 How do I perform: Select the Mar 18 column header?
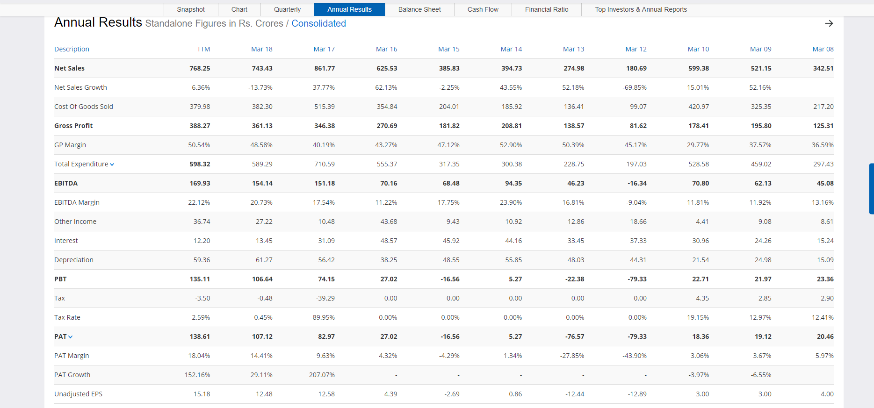click(261, 49)
